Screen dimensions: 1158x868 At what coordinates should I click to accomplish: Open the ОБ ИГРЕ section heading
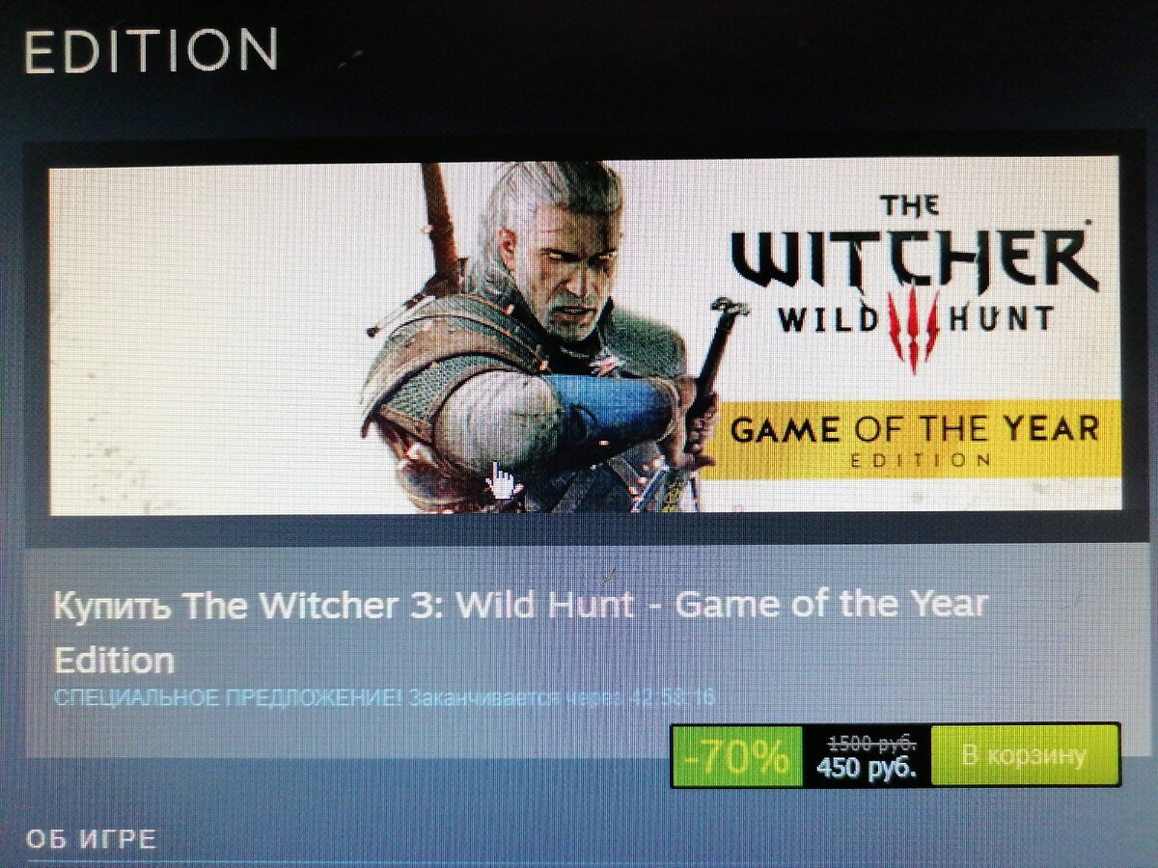point(91,839)
